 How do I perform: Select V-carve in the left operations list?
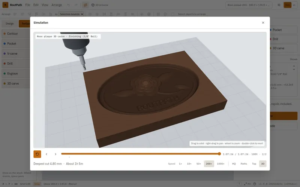point(16,53)
